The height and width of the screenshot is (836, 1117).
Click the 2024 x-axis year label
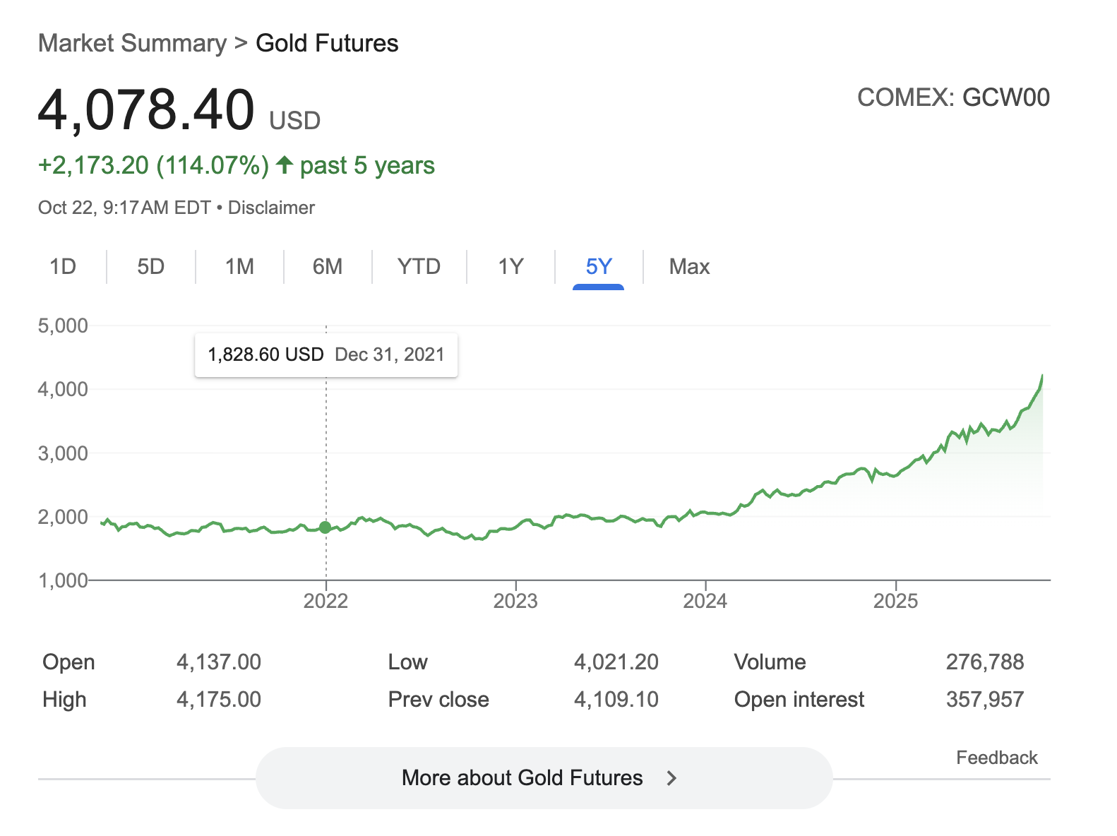pos(705,601)
